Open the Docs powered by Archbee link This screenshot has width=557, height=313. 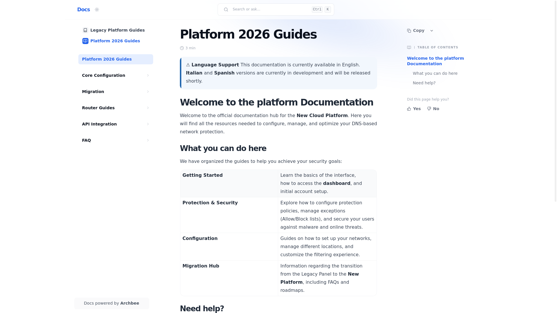[x=111, y=303]
